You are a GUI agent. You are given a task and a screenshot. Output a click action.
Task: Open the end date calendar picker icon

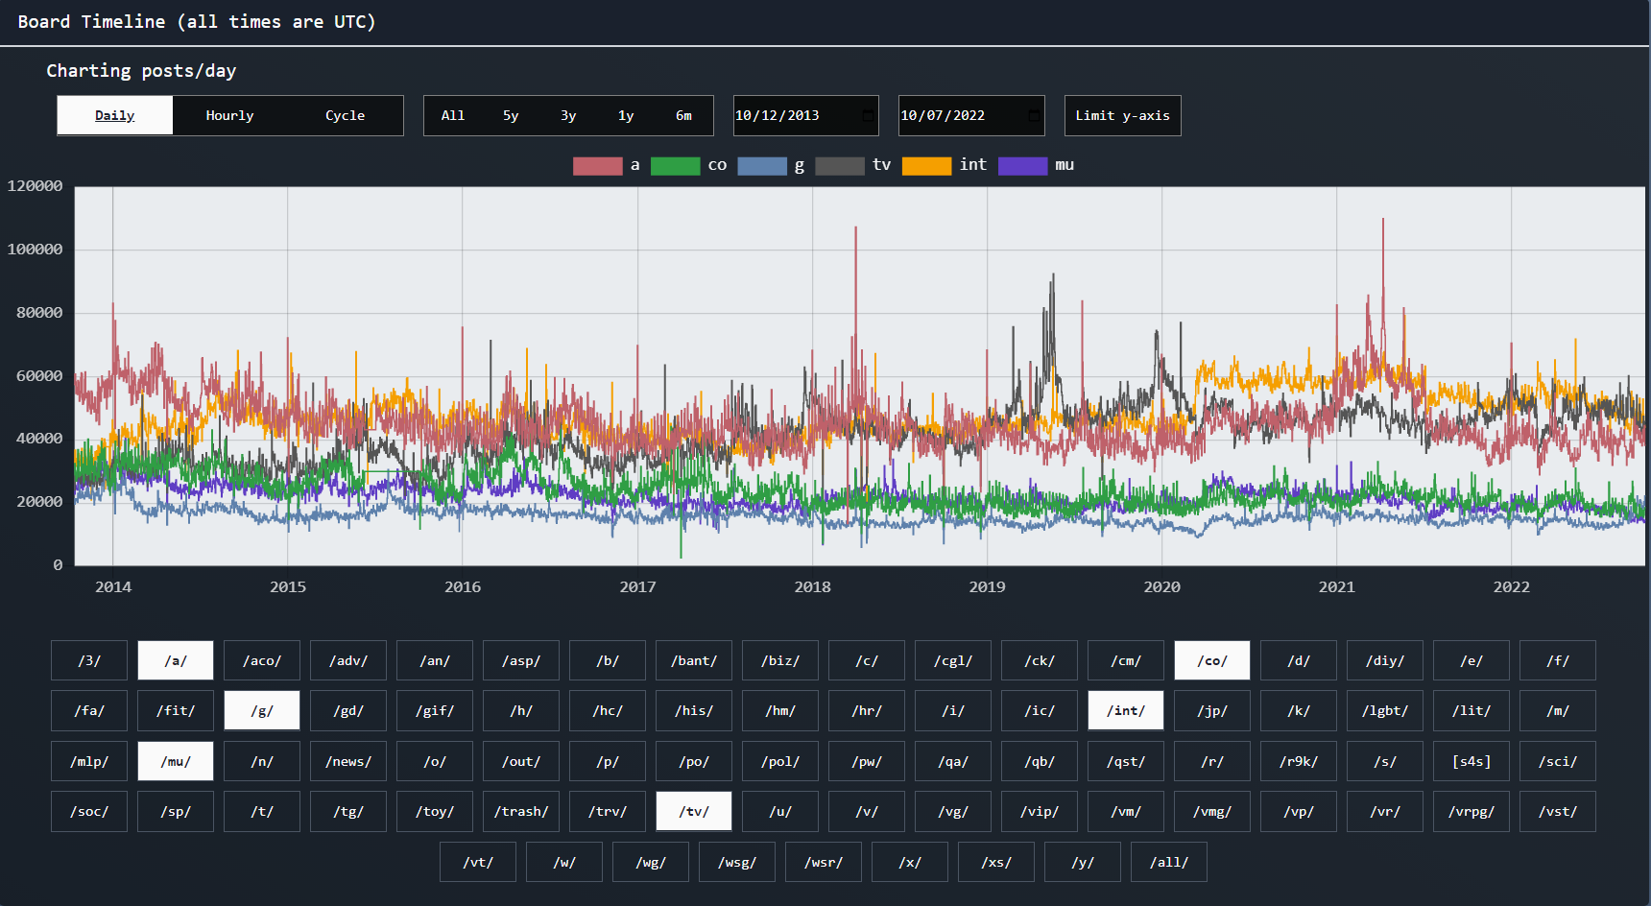[1034, 116]
